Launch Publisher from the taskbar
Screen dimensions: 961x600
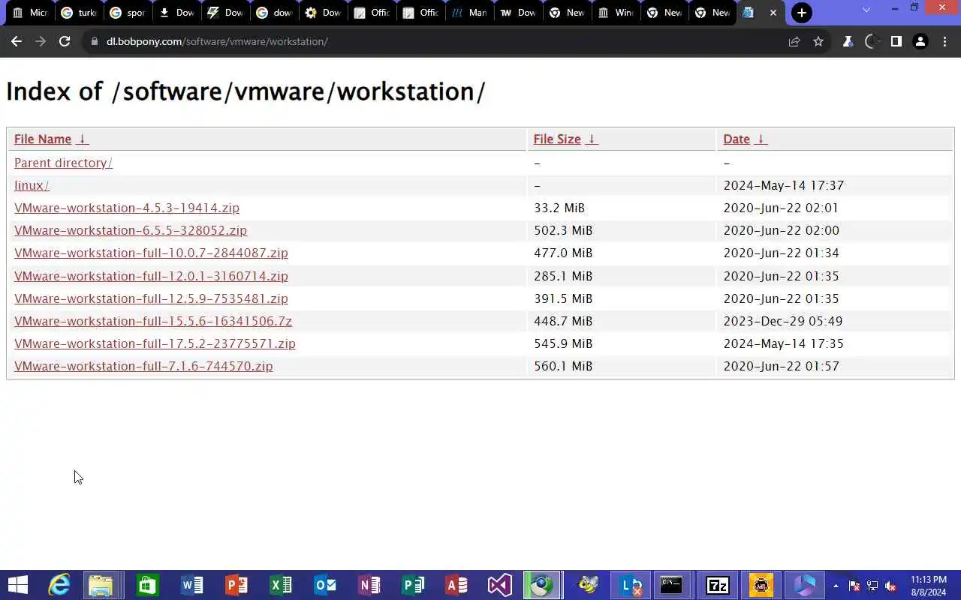[413, 585]
